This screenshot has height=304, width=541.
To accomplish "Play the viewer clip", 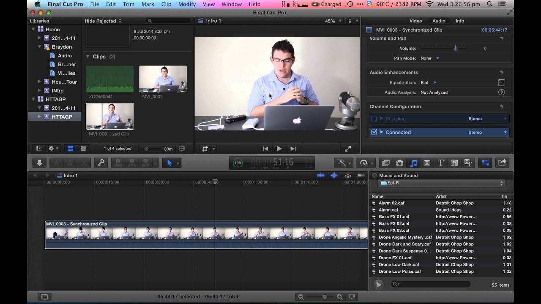I will 279,149.
